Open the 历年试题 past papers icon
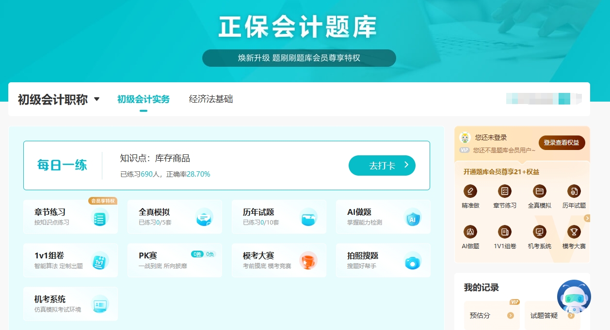This screenshot has height=330, width=610. pos(308,218)
